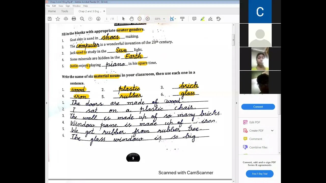The height and width of the screenshot is (183, 326).
Task: Zoom in with plus button
Action: click(147, 19)
